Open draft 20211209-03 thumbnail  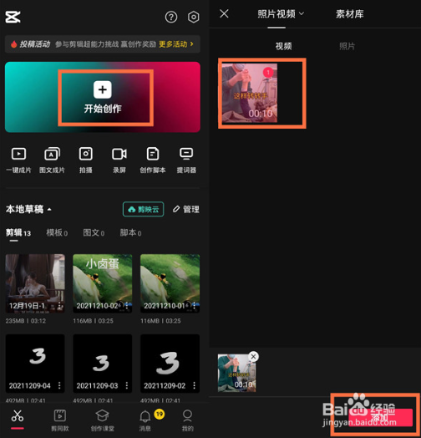[x=103, y=364]
